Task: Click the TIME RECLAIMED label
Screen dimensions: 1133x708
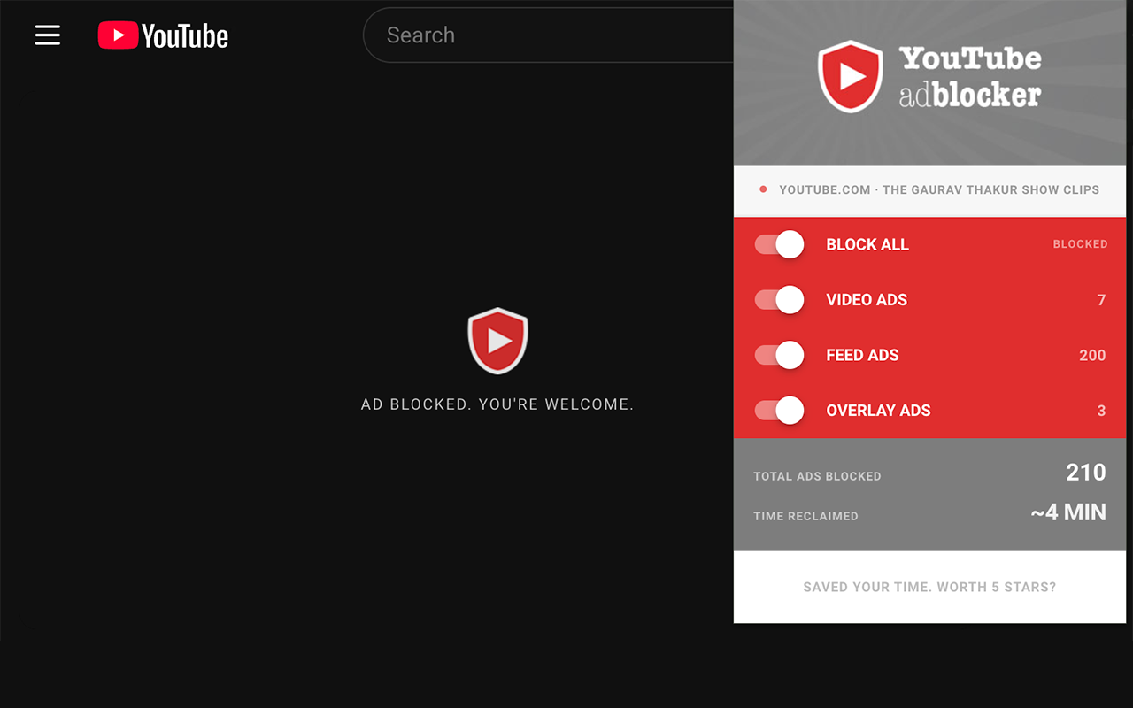Action: click(805, 516)
